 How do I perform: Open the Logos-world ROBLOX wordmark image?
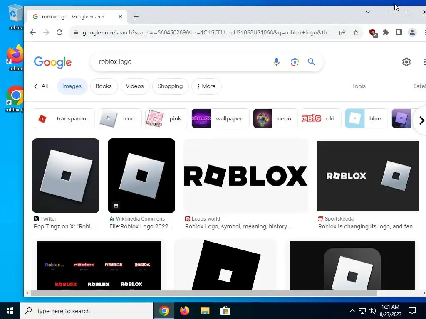pyautogui.click(x=246, y=176)
